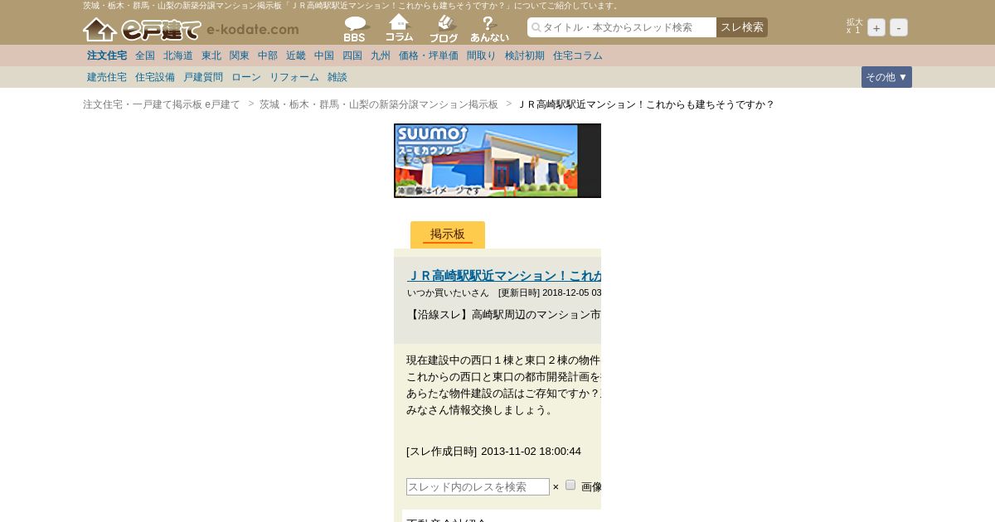Open the あんない question mark icon
The width and height of the screenshot is (995, 522).
pyautogui.click(x=489, y=29)
